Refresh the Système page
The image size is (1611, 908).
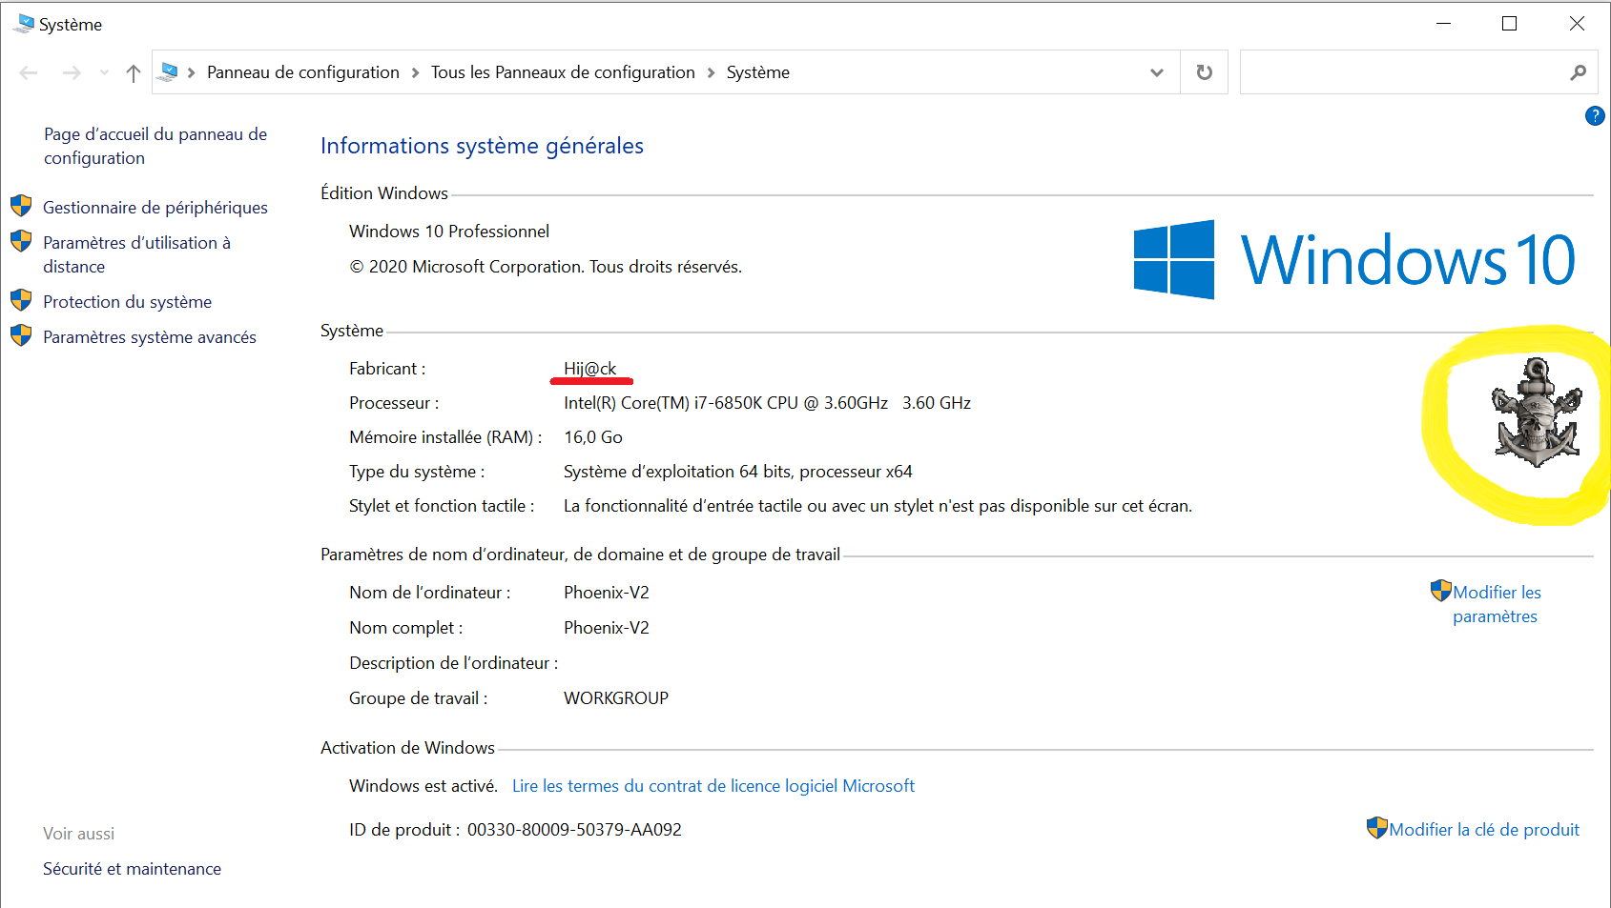[x=1205, y=72]
